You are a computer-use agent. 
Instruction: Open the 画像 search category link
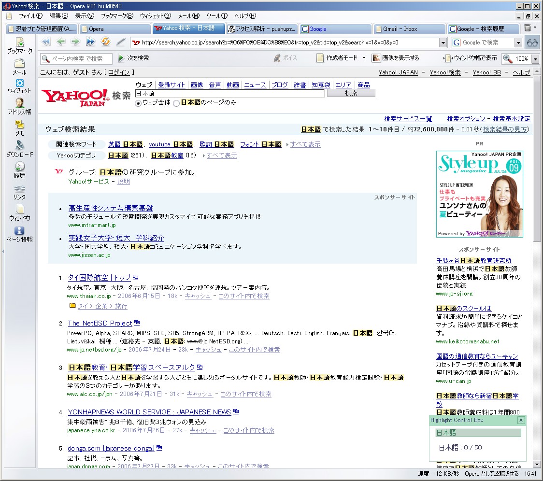coord(197,85)
